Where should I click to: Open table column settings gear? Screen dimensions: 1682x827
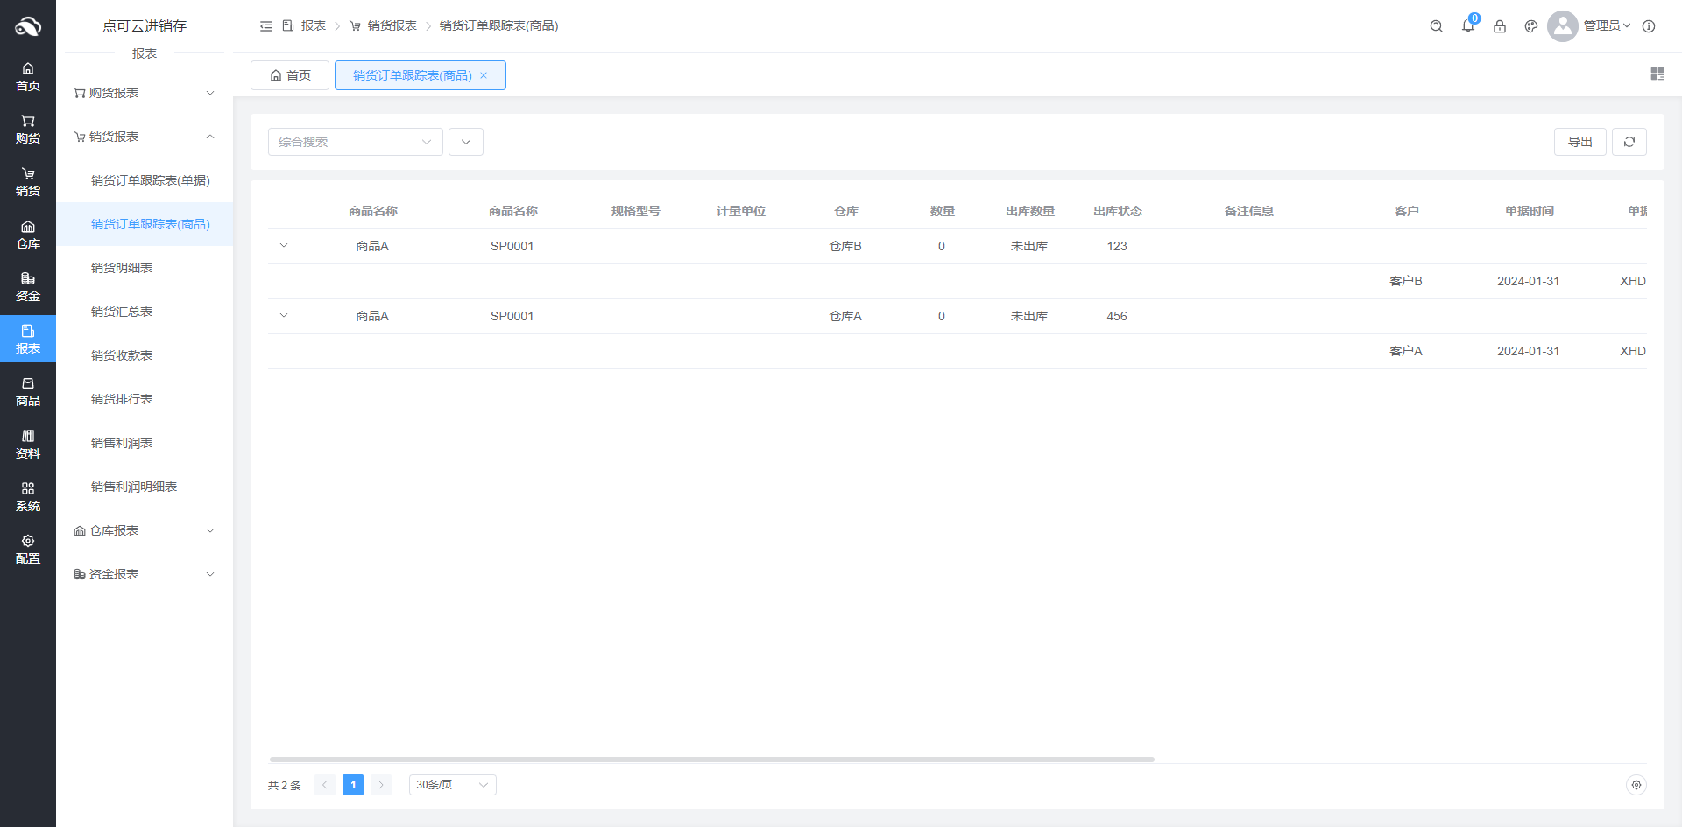tap(1636, 785)
